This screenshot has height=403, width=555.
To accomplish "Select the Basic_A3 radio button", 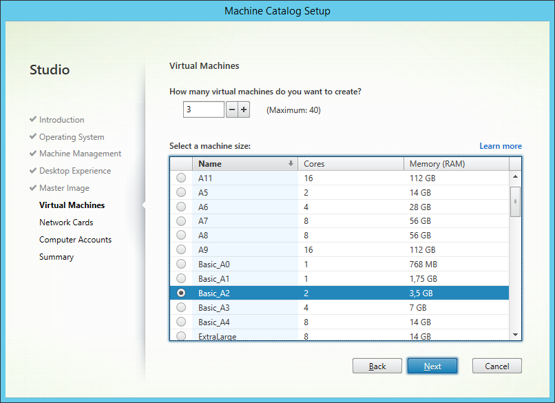I will [181, 307].
